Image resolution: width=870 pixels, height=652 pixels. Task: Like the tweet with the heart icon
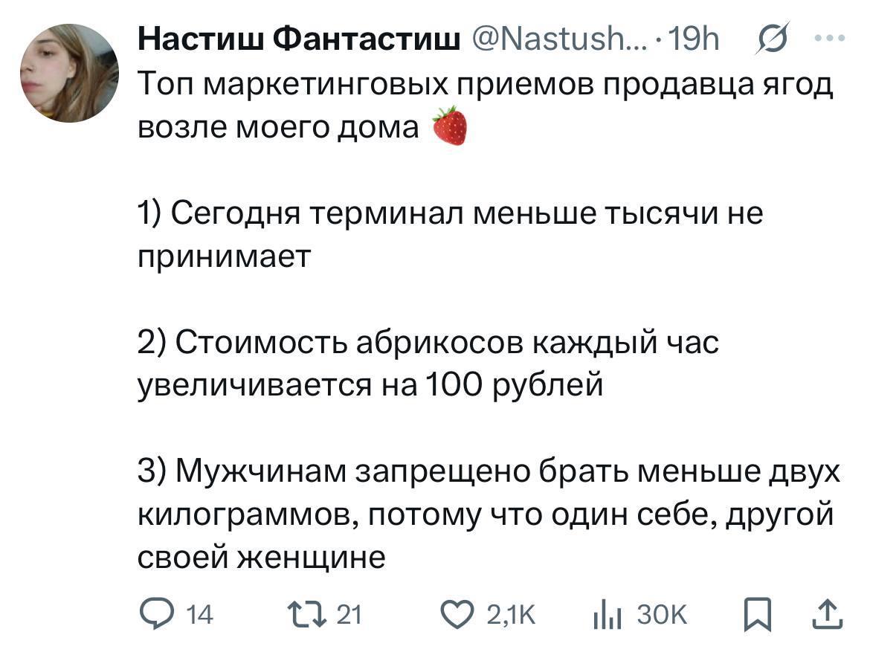pyautogui.click(x=458, y=614)
